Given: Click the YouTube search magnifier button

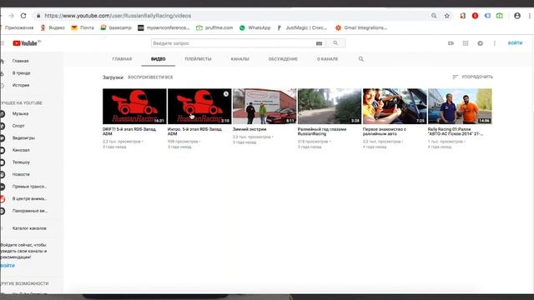Looking at the screenshot, I should pos(335,43).
